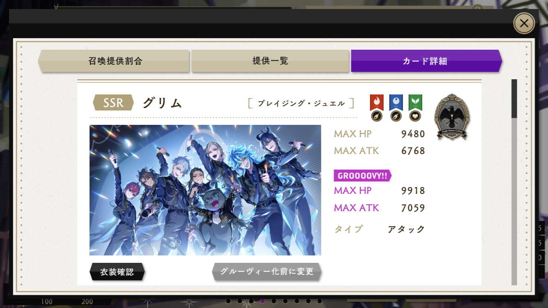Image resolution: width=548 pixels, height=308 pixels.
Task: Click the attack icon under red flag
Action: (x=377, y=116)
